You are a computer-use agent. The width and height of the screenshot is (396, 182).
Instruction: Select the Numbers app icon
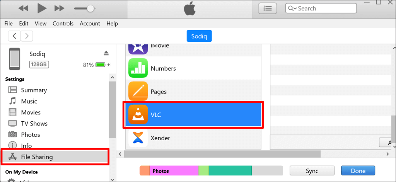138,68
